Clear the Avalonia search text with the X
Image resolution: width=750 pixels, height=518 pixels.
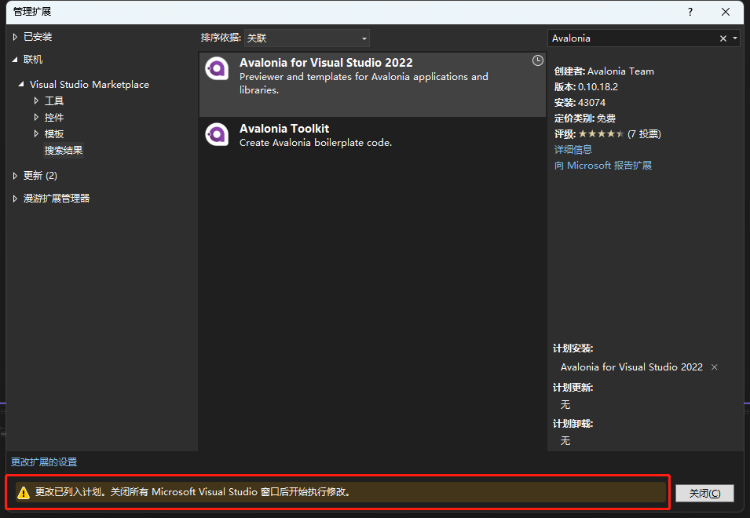(x=723, y=38)
